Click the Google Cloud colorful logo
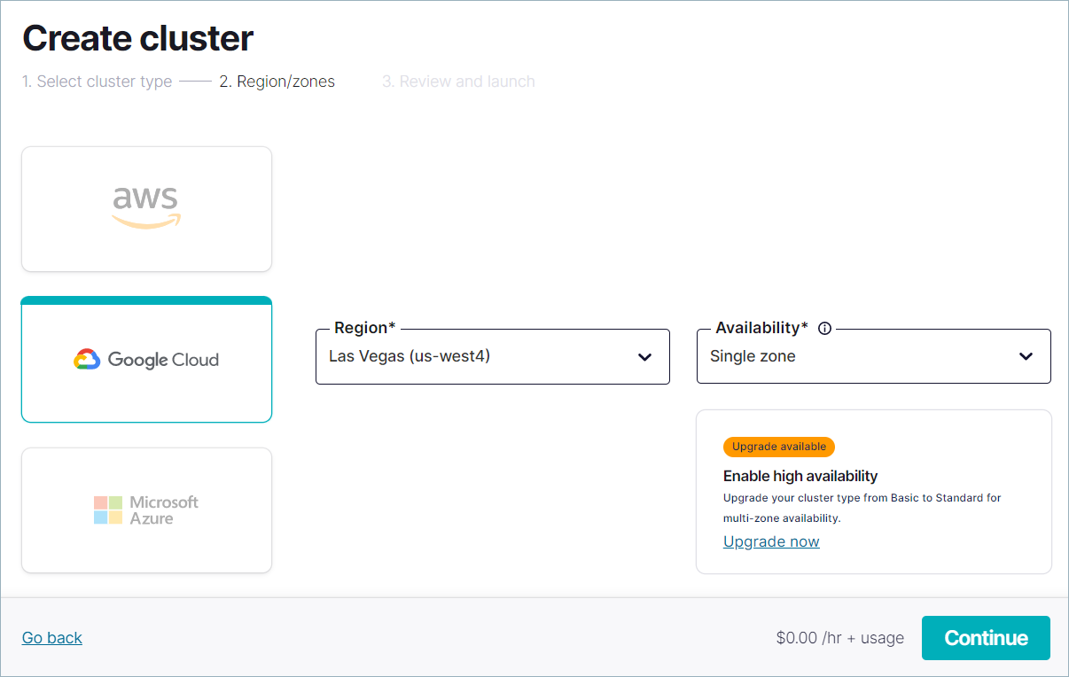Viewport: 1069px width, 677px height. [x=90, y=359]
